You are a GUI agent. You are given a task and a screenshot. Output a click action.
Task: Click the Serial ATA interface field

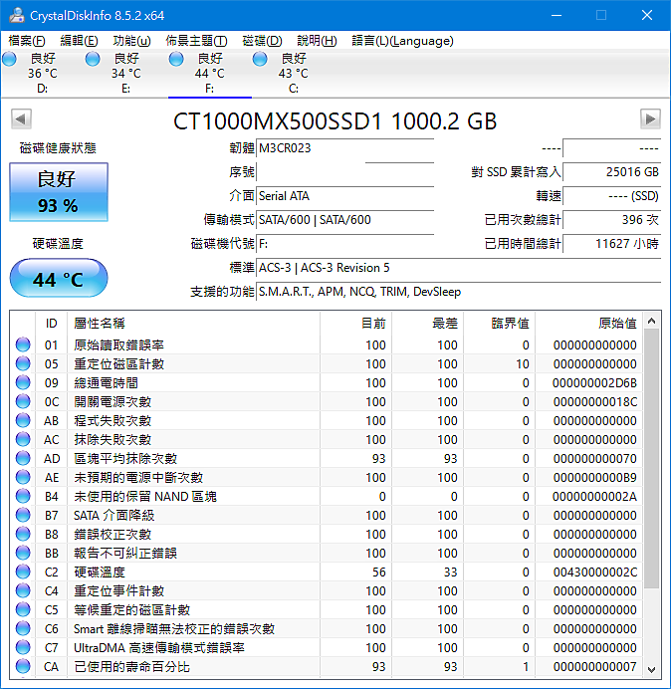[344, 196]
